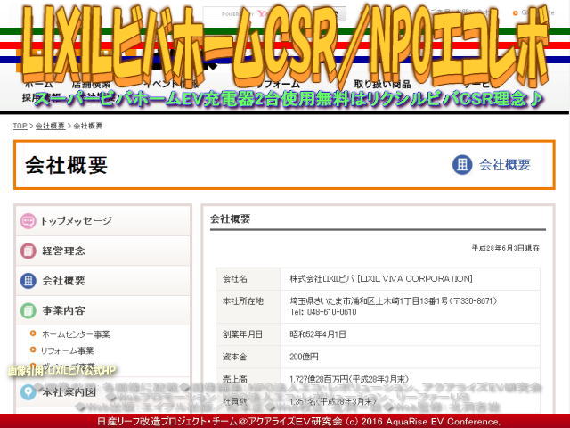Viewport: 570px width, 428px height.
Task: Go to ホームセンター事業 link
Action: [x=76, y=334]
